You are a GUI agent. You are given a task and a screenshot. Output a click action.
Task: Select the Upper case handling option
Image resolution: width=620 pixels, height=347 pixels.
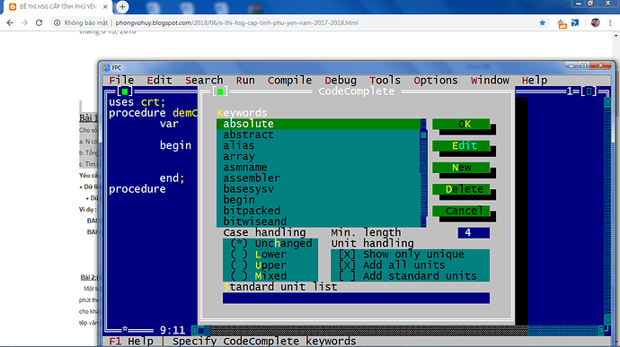[x=259, y=265]
